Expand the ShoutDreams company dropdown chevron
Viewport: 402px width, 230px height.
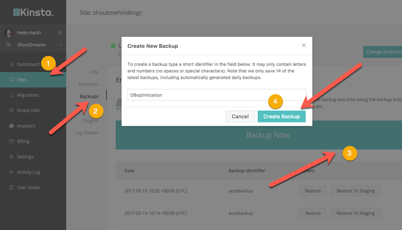pyautogui.click(x=61, y=45)
